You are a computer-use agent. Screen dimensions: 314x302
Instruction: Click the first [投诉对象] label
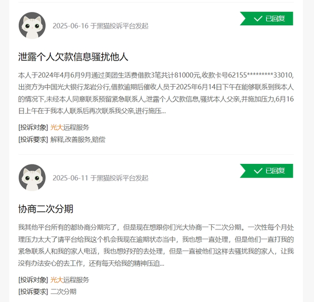33,127
